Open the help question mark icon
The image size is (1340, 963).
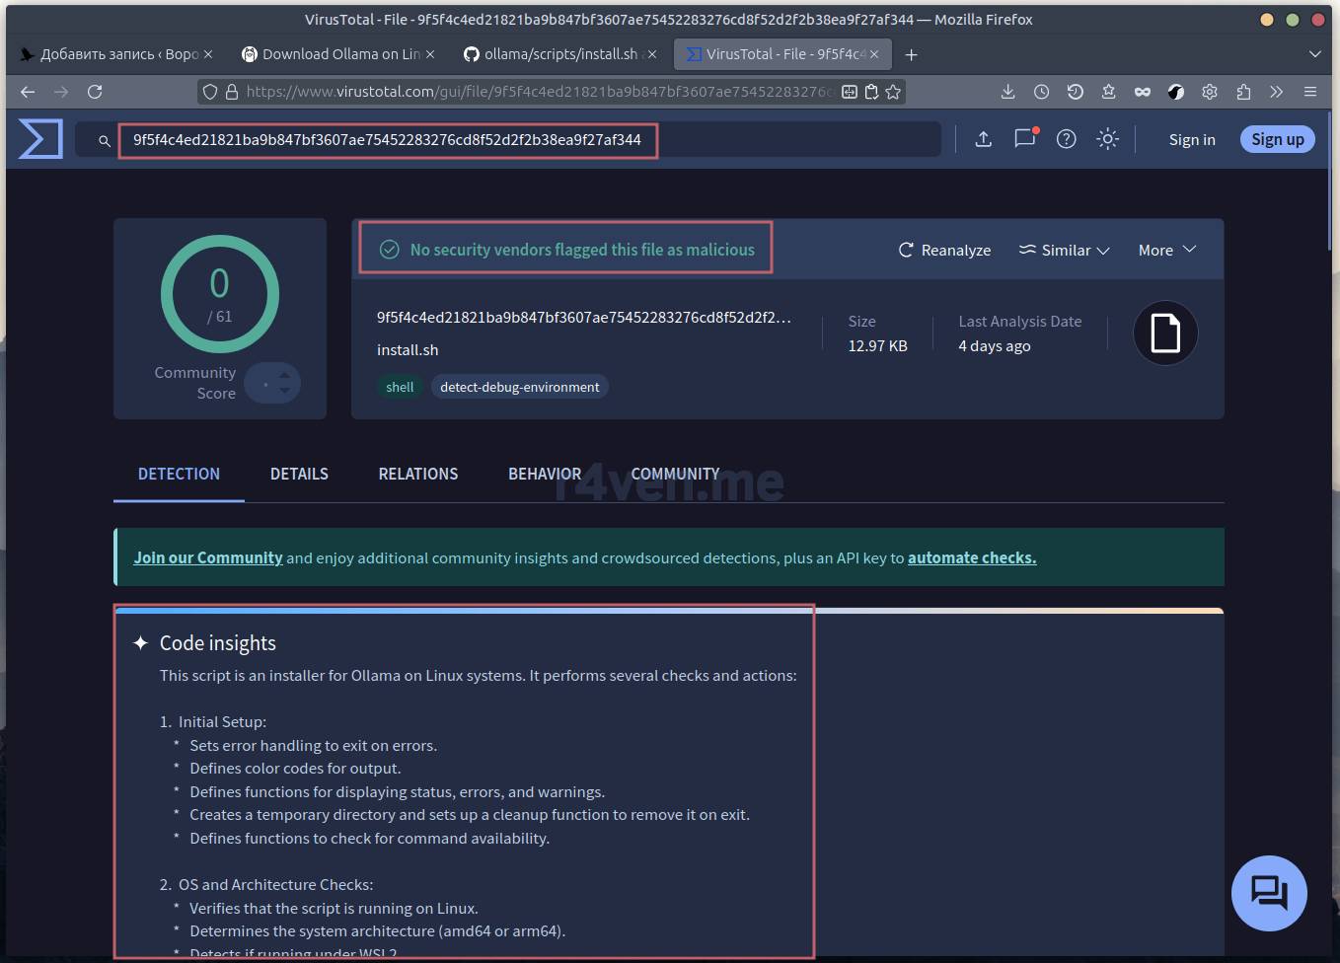(1066, 139)
